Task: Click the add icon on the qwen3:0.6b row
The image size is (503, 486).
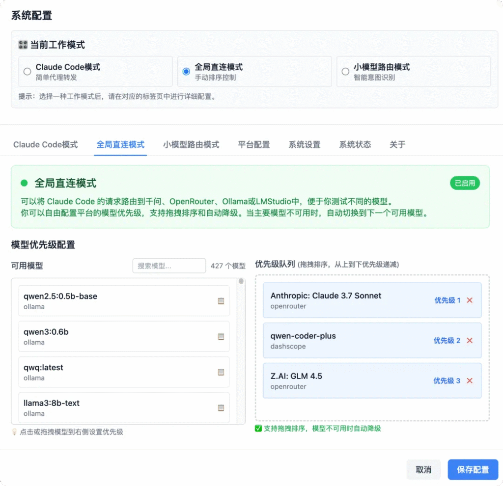Action: 221,336
